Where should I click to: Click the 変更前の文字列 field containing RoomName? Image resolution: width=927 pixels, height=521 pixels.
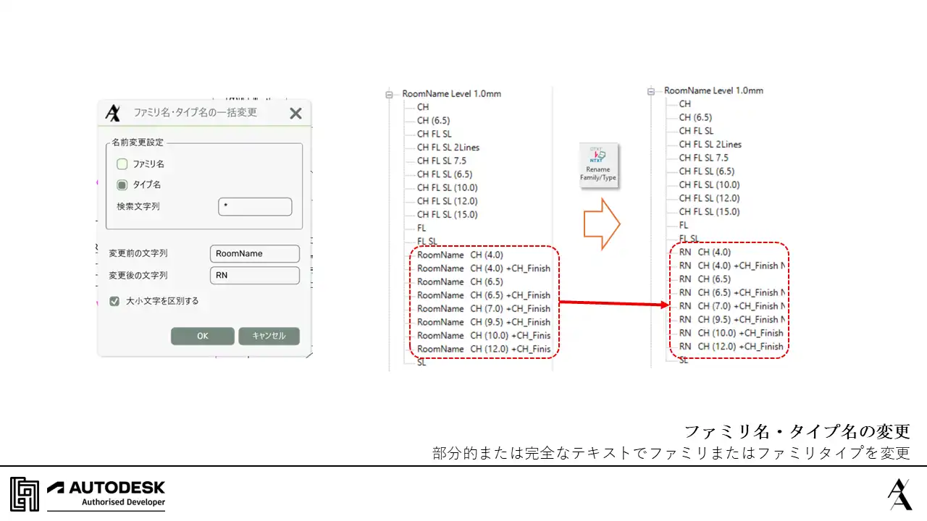(x=254, y=254)
